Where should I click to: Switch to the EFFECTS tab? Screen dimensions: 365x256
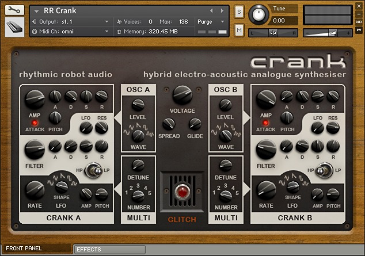[x=109, y=250]
